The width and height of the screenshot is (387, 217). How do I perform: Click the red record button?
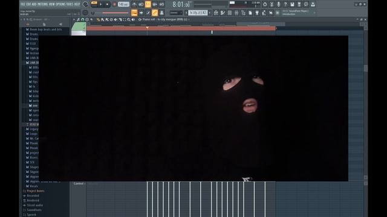(114, 4)
